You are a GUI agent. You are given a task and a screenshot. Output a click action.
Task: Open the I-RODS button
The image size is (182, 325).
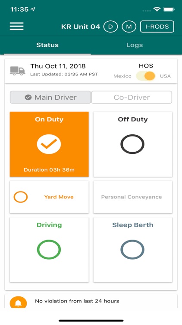pos(157,27)
